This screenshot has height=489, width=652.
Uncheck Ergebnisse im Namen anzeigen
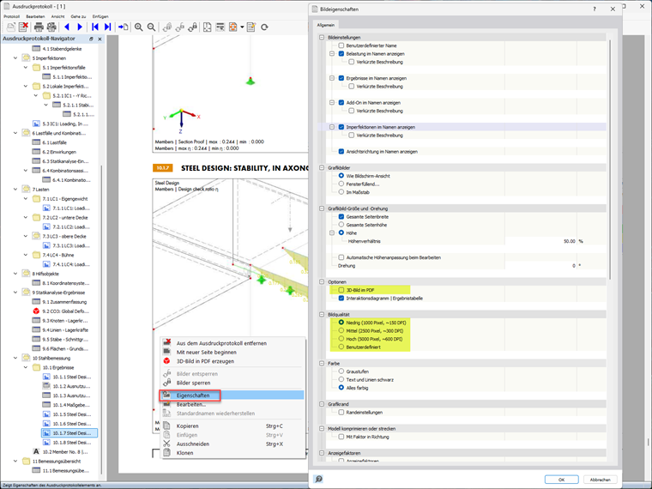click(x=341, y=78)
